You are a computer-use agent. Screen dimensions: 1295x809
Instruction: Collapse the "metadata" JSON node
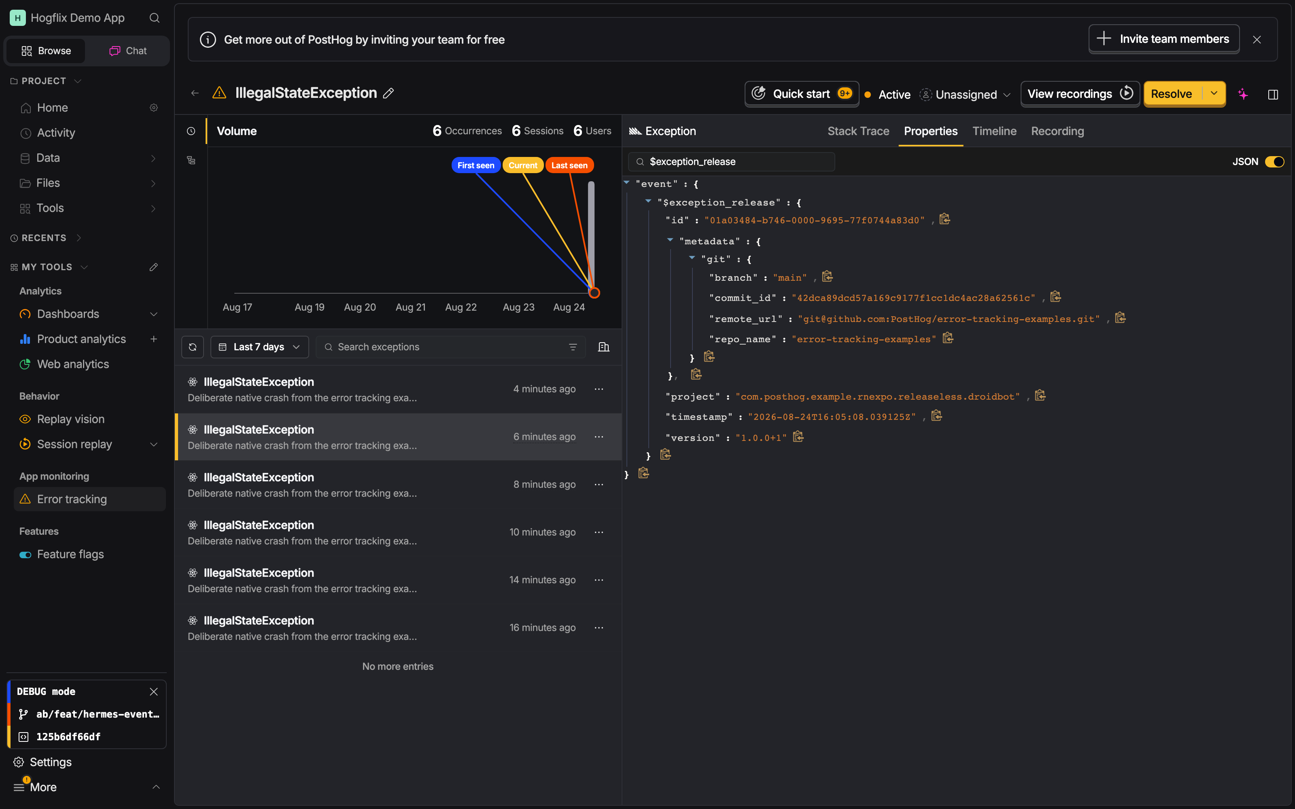670,240
